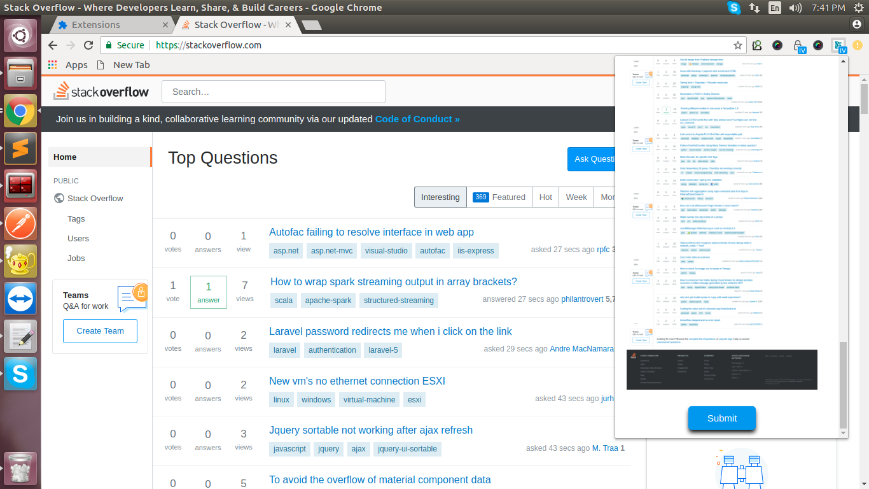Close the Stack Overflow browser tab
This screenshot has width=869, height=489.
pyautogui.click(x=288, y=25)
